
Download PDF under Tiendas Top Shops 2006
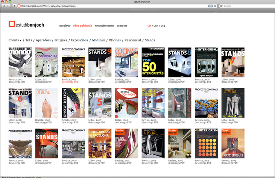coord(123,122)
